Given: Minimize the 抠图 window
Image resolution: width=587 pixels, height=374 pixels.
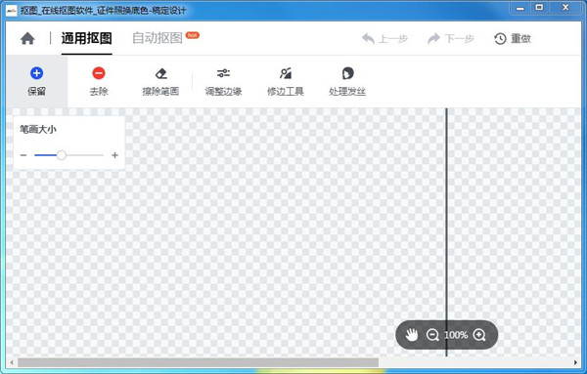Looking at the screenshot, I should coord(520,8).
